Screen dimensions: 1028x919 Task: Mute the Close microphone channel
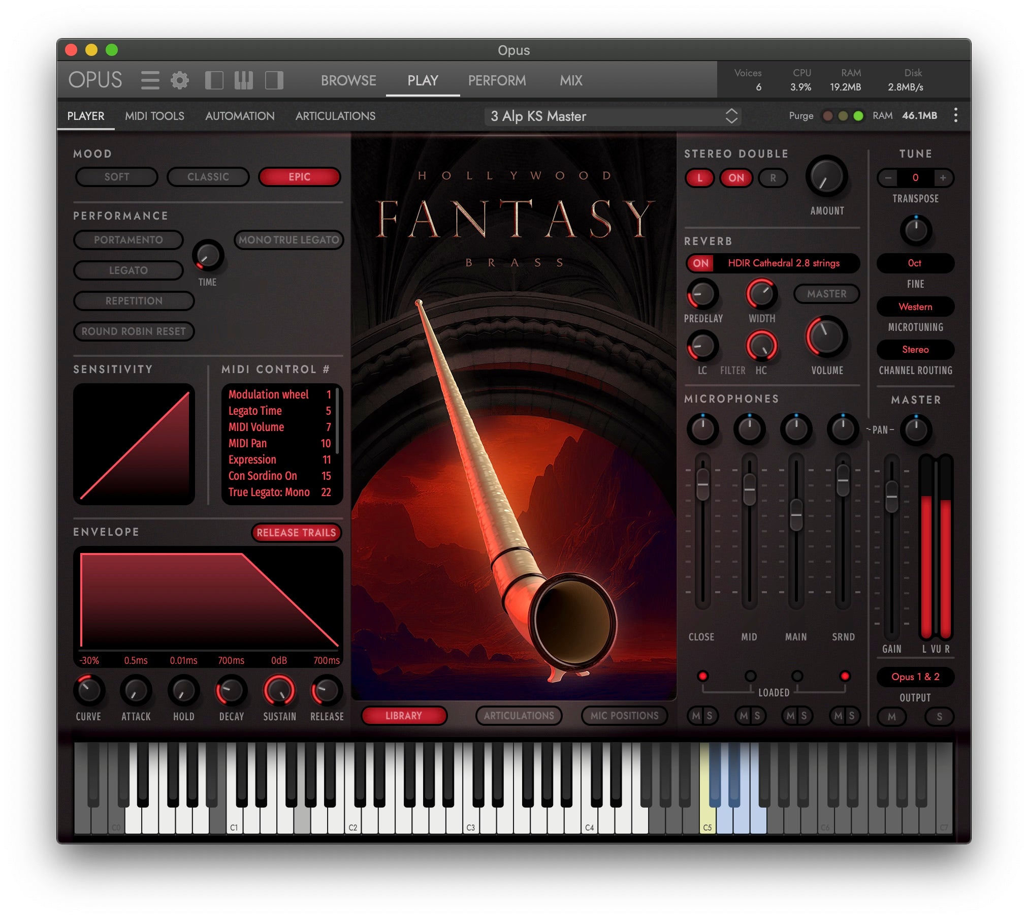pyautogui.click(x=697, y=717)
